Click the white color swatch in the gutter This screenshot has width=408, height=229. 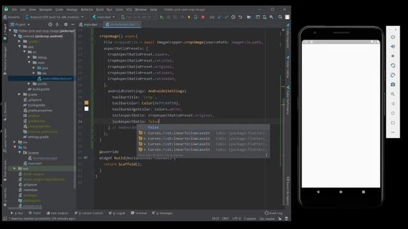(x=87, y=109)
